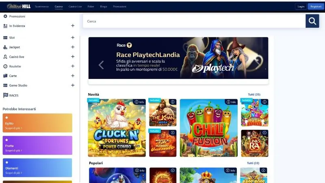Click the Casinò live dealer icon

pyautogui.click(x=5, y=57)
